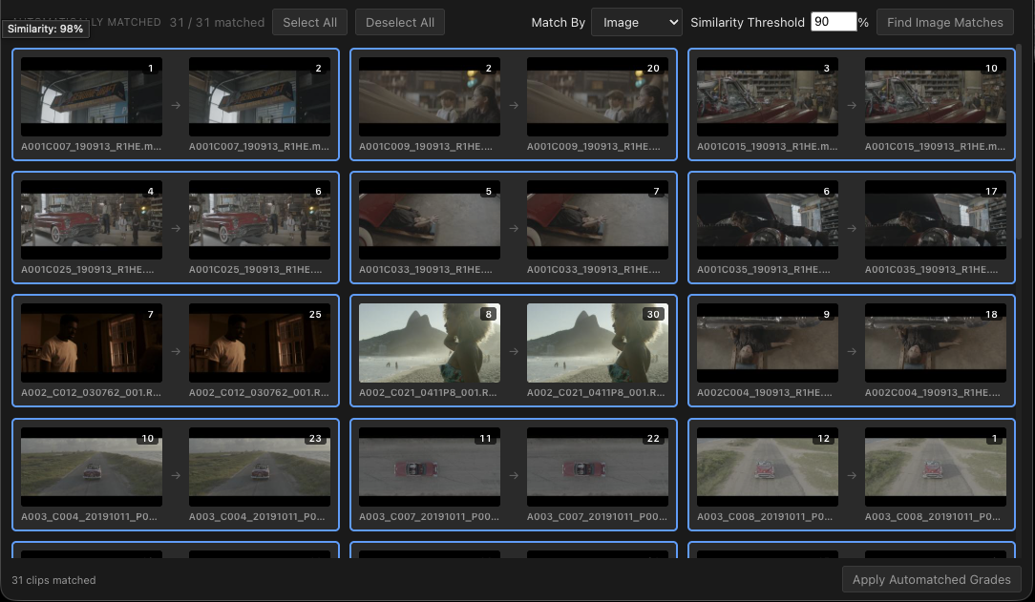Screen dimensions: 1035x602
Task: Select source thumbnail 7 of A002_C012 clip
Action: [92, 343]
